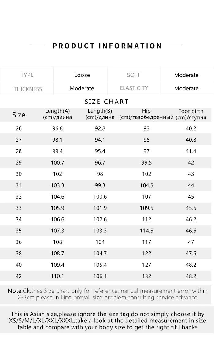Click the 96.8 Length(A) value
The width and height of the screenshot is (214, 338).
click(x=57, y=128)
